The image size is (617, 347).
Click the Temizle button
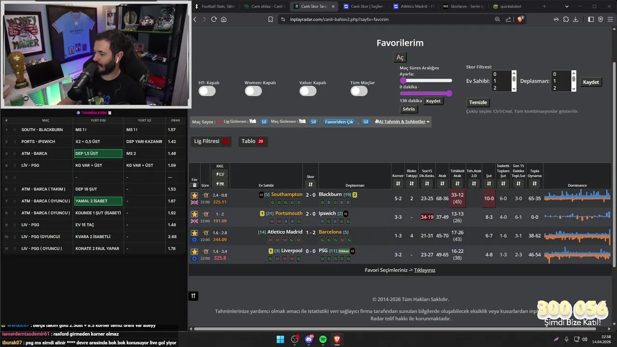(x=478, y=102)
